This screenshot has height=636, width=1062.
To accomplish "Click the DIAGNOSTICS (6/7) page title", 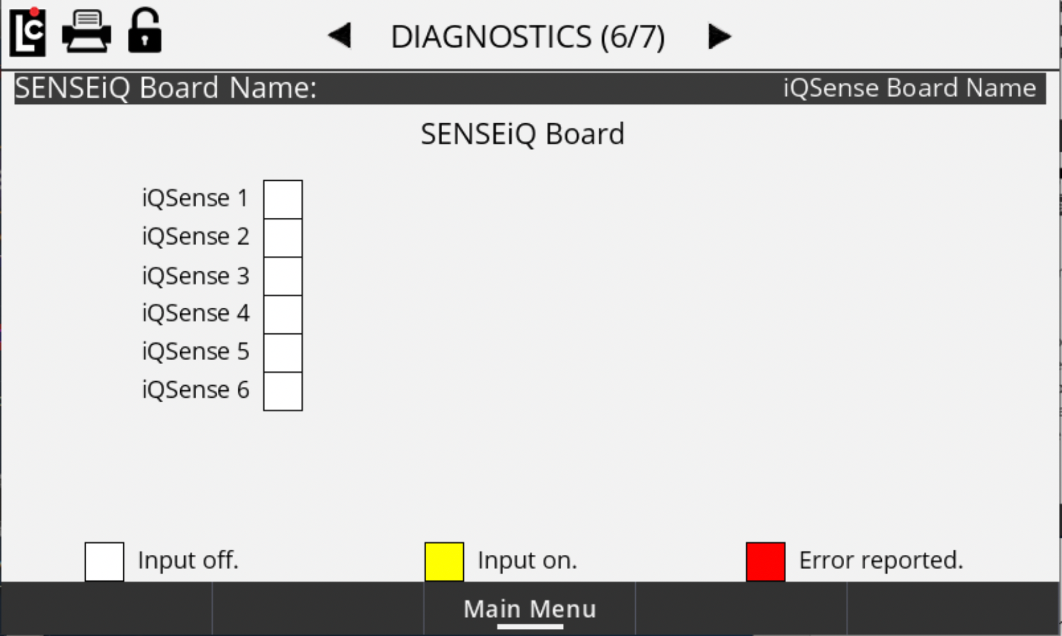I will click(x=528, y=37).
